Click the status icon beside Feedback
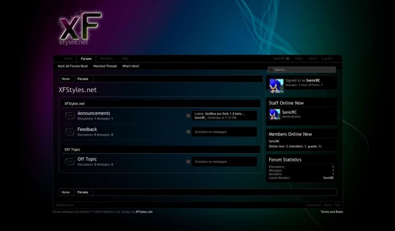 (70, 132)
